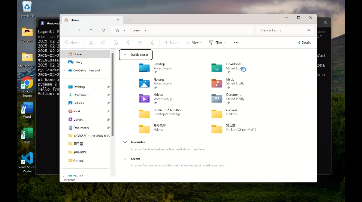362x202 pixels.
Task: Unpin Music from sidebar quick access
Action: pos(108,111)
